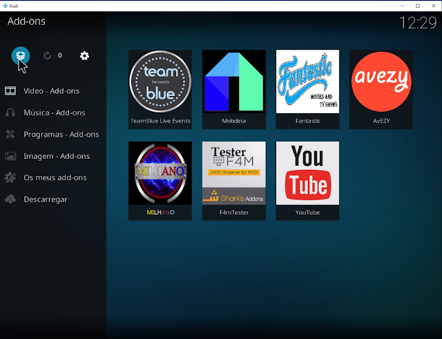442x339 pixels.
Task: Maximize the Kodi window
Action: click(x=418, y=6)
